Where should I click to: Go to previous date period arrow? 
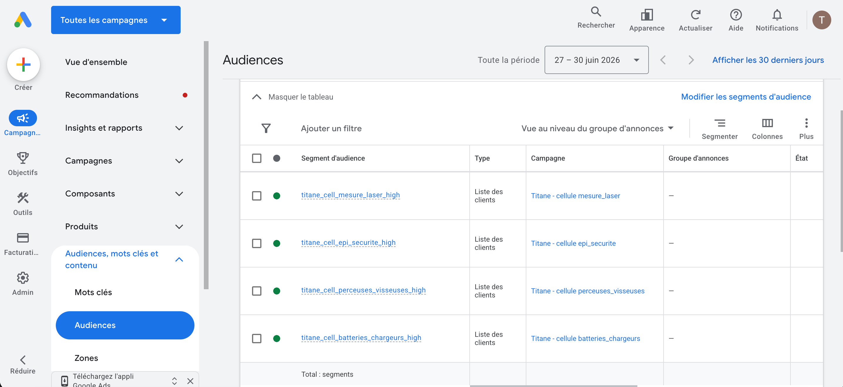pyautogui.click(x=663, y=60)
